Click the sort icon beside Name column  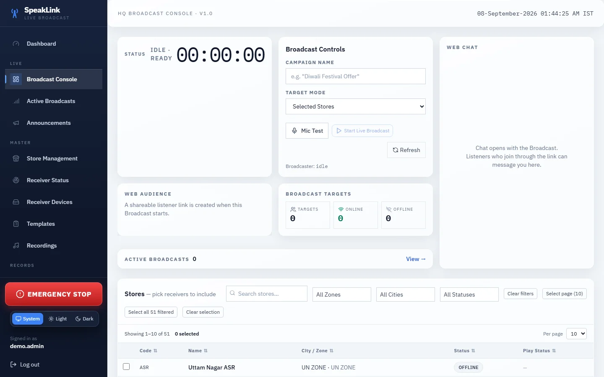(x=206, y=351)
